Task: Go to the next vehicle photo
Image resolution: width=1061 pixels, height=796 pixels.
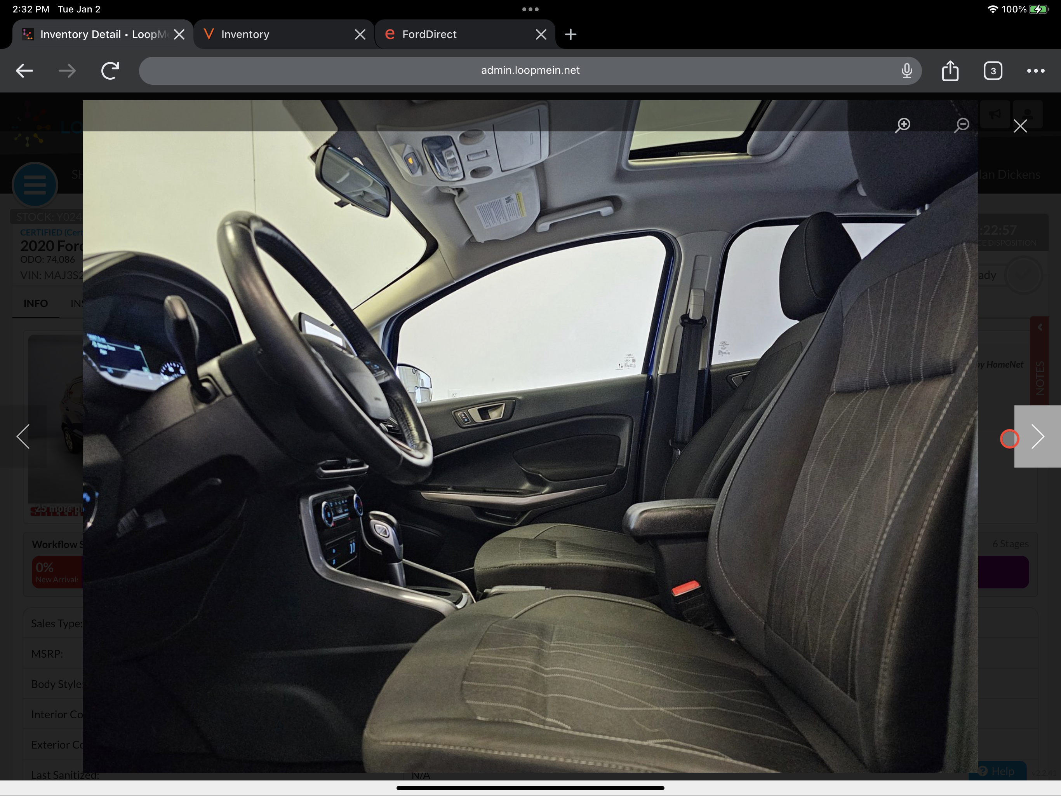Action: pos(1037,436)
